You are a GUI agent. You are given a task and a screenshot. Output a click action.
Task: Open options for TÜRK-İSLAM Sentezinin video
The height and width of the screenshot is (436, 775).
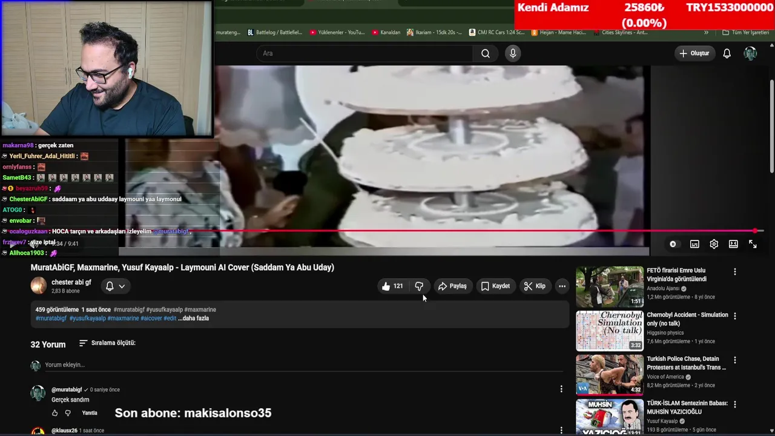point(735,404)
